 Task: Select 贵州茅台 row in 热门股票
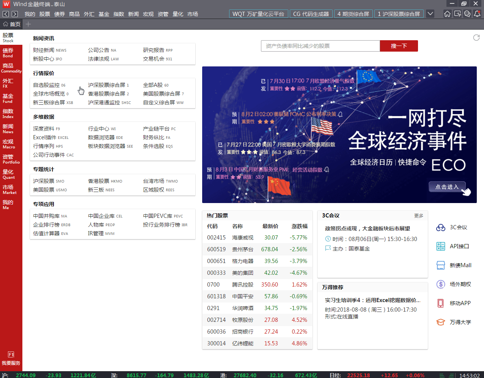(257, 249)
